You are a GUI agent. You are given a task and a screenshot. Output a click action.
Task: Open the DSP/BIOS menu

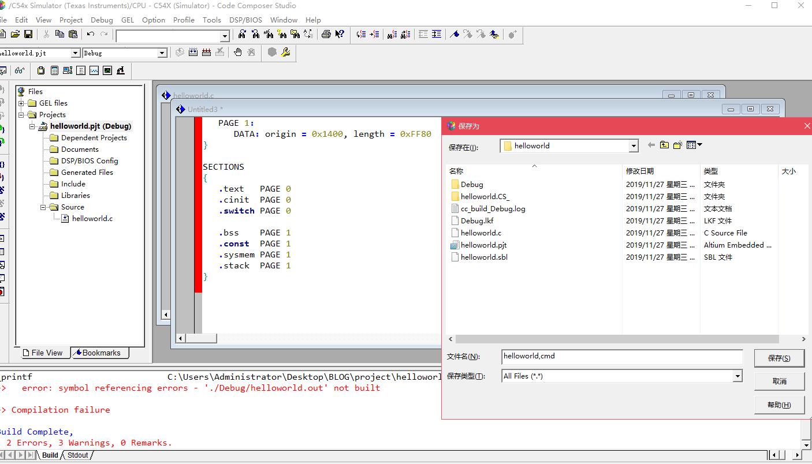[245, 20]
